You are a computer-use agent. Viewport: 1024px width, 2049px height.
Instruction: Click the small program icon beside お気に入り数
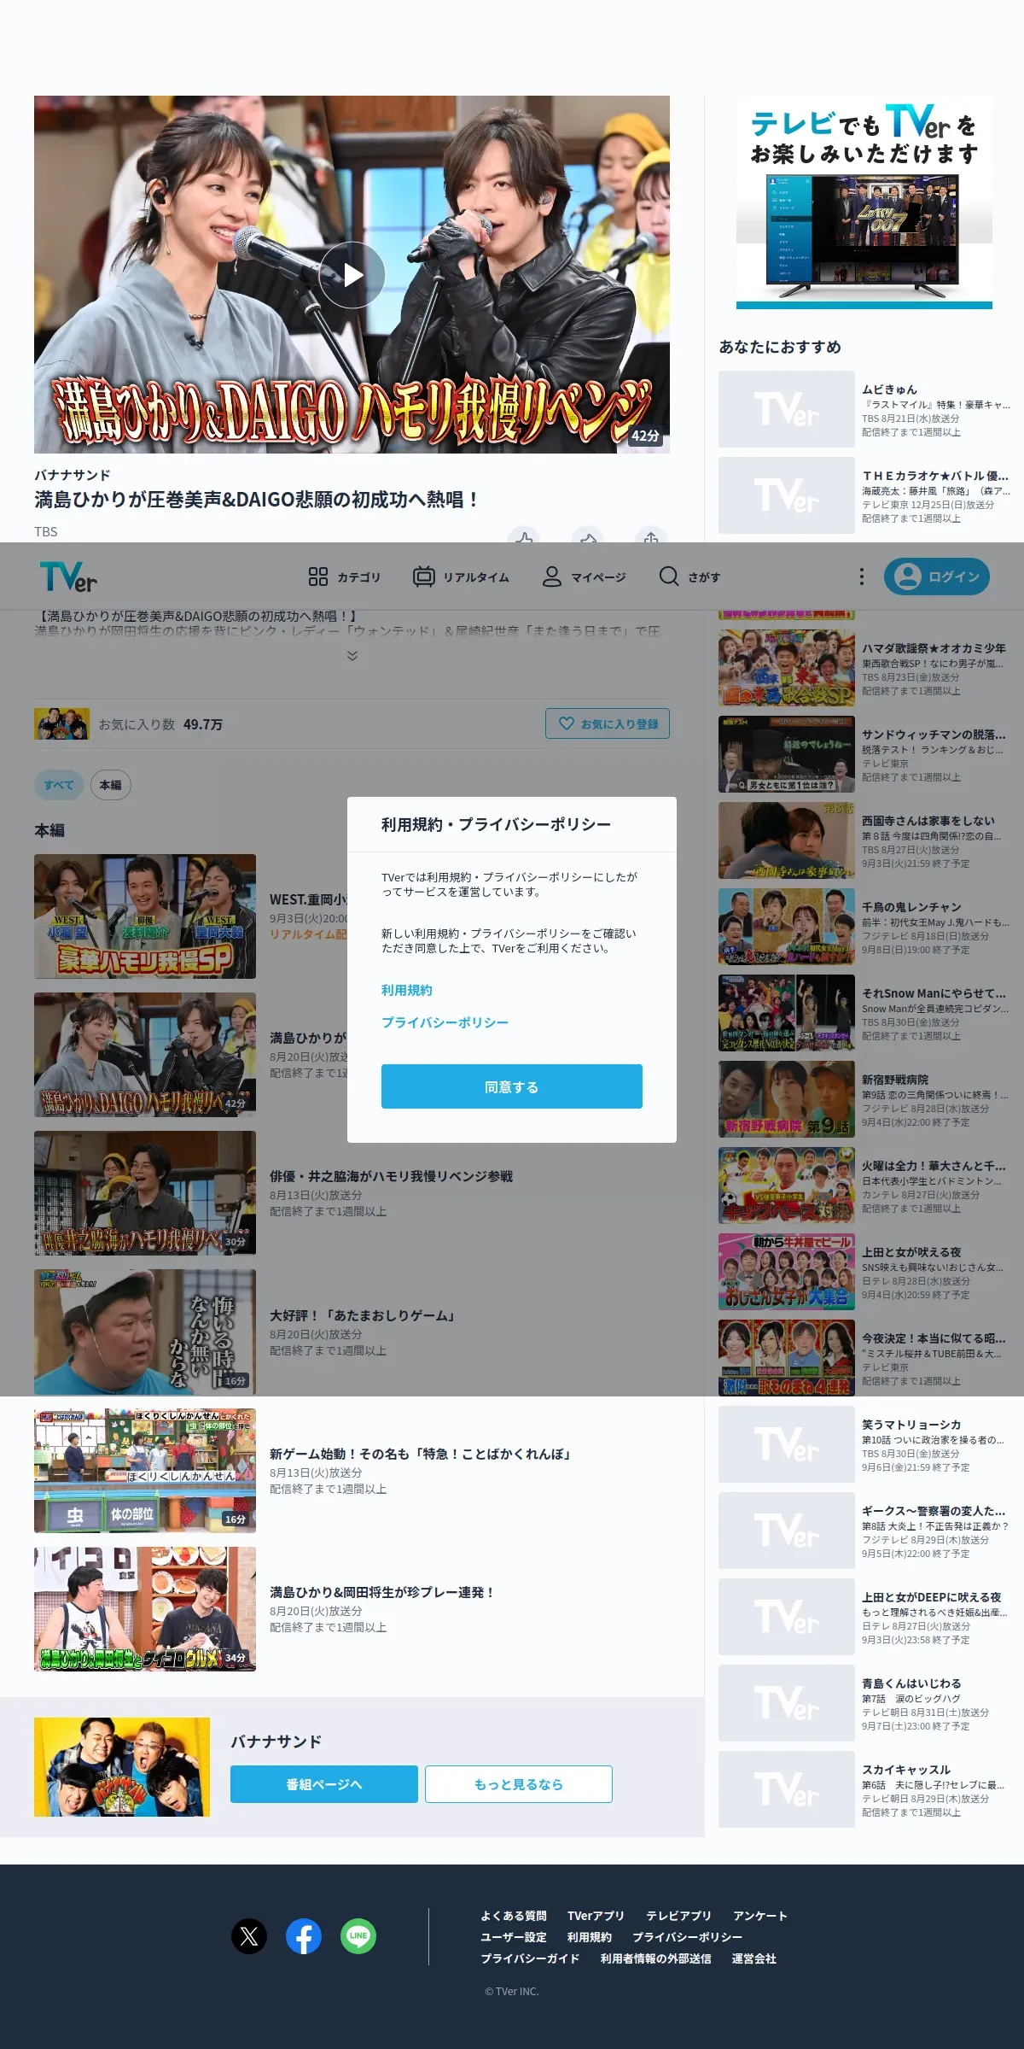61,723
